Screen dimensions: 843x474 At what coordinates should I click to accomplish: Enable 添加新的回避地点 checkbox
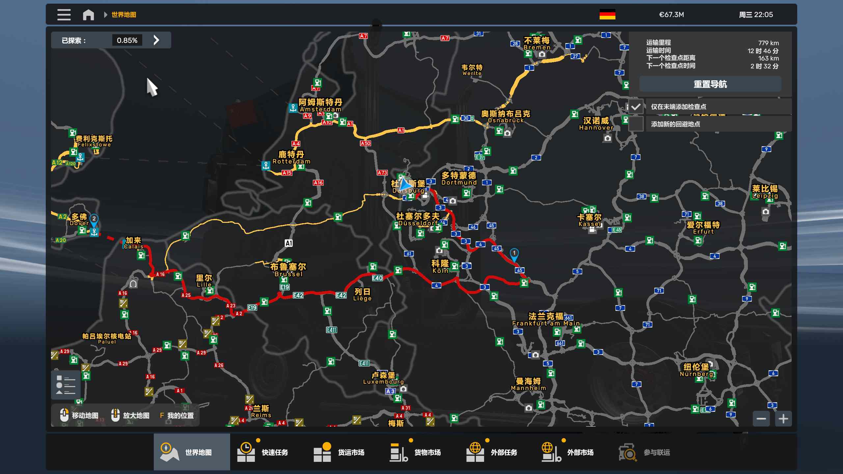pos(636,124)
